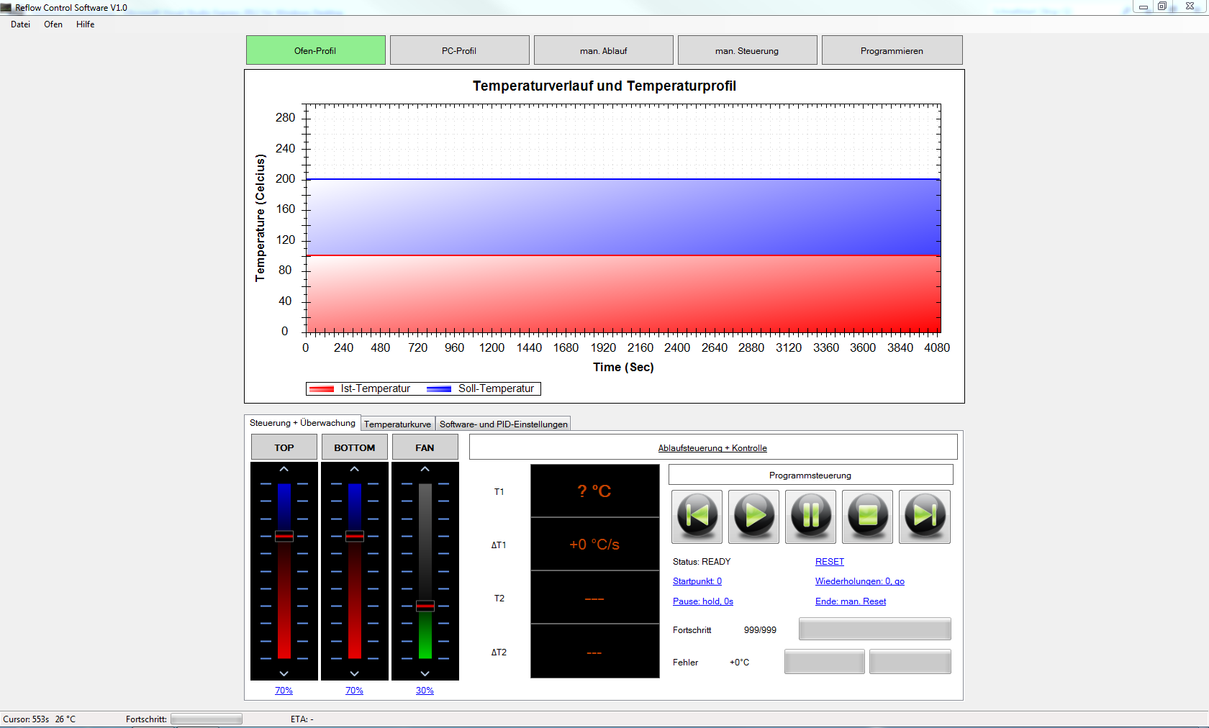Select the Ofen-Profil mode button
This screenshot has width=1209, height=728.
coord(316,50)
